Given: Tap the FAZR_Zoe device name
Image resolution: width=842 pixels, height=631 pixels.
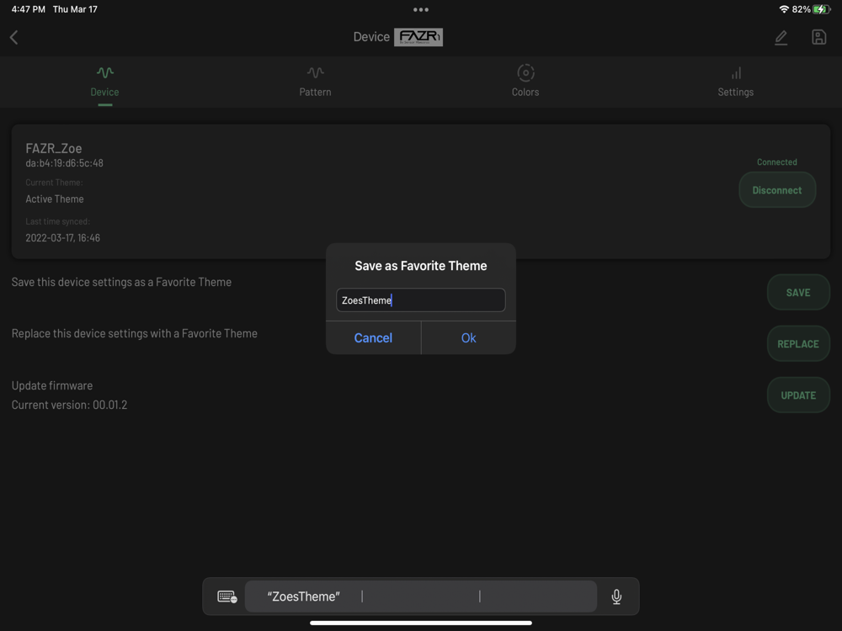Looking at the screenshot, I should [54, 149].
